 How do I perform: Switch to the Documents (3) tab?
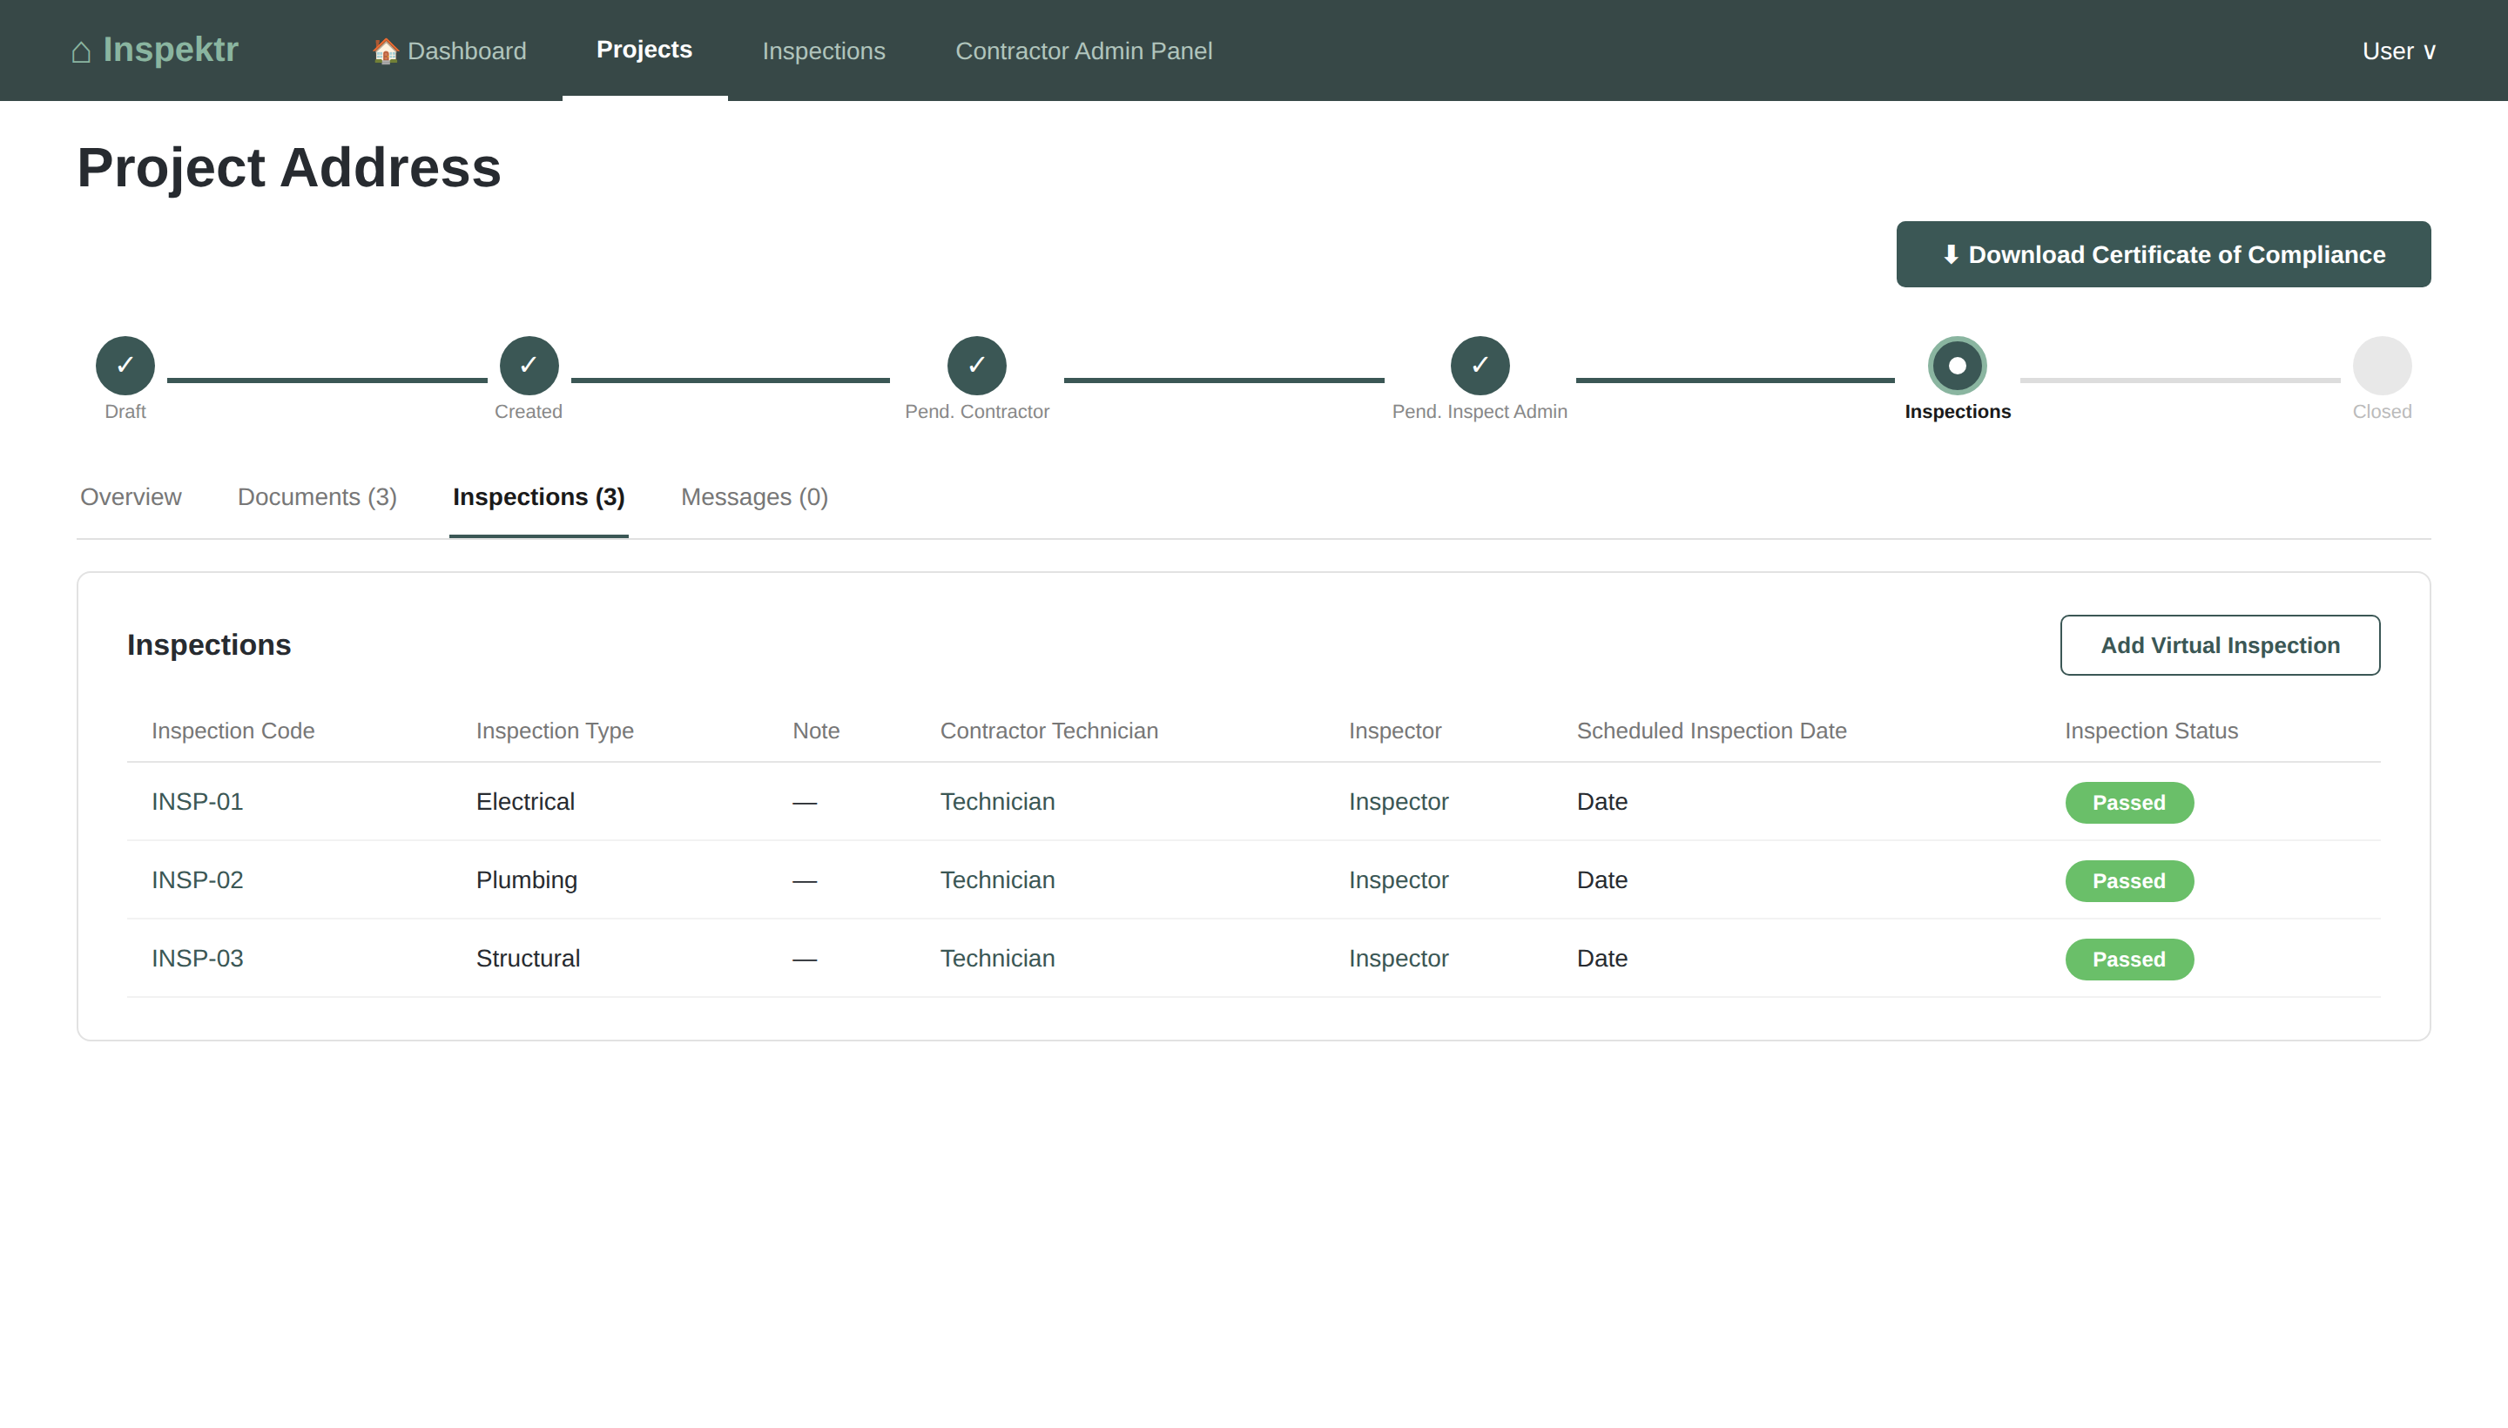tap(317, 497)
